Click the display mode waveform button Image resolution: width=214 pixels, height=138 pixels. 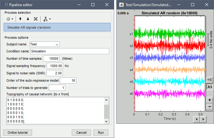coord(209,80)
